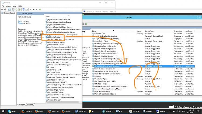Click scroll-left arrow of local list scrollbar
Viewport: 202px width, 114px height.
[46, 102]
